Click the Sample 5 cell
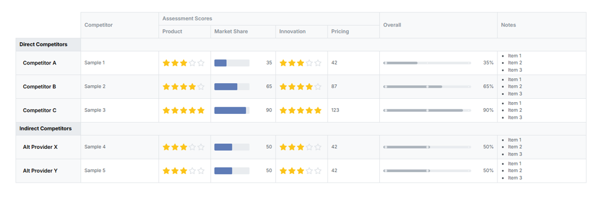The image size is (615, 201). (x=120, y=171)
